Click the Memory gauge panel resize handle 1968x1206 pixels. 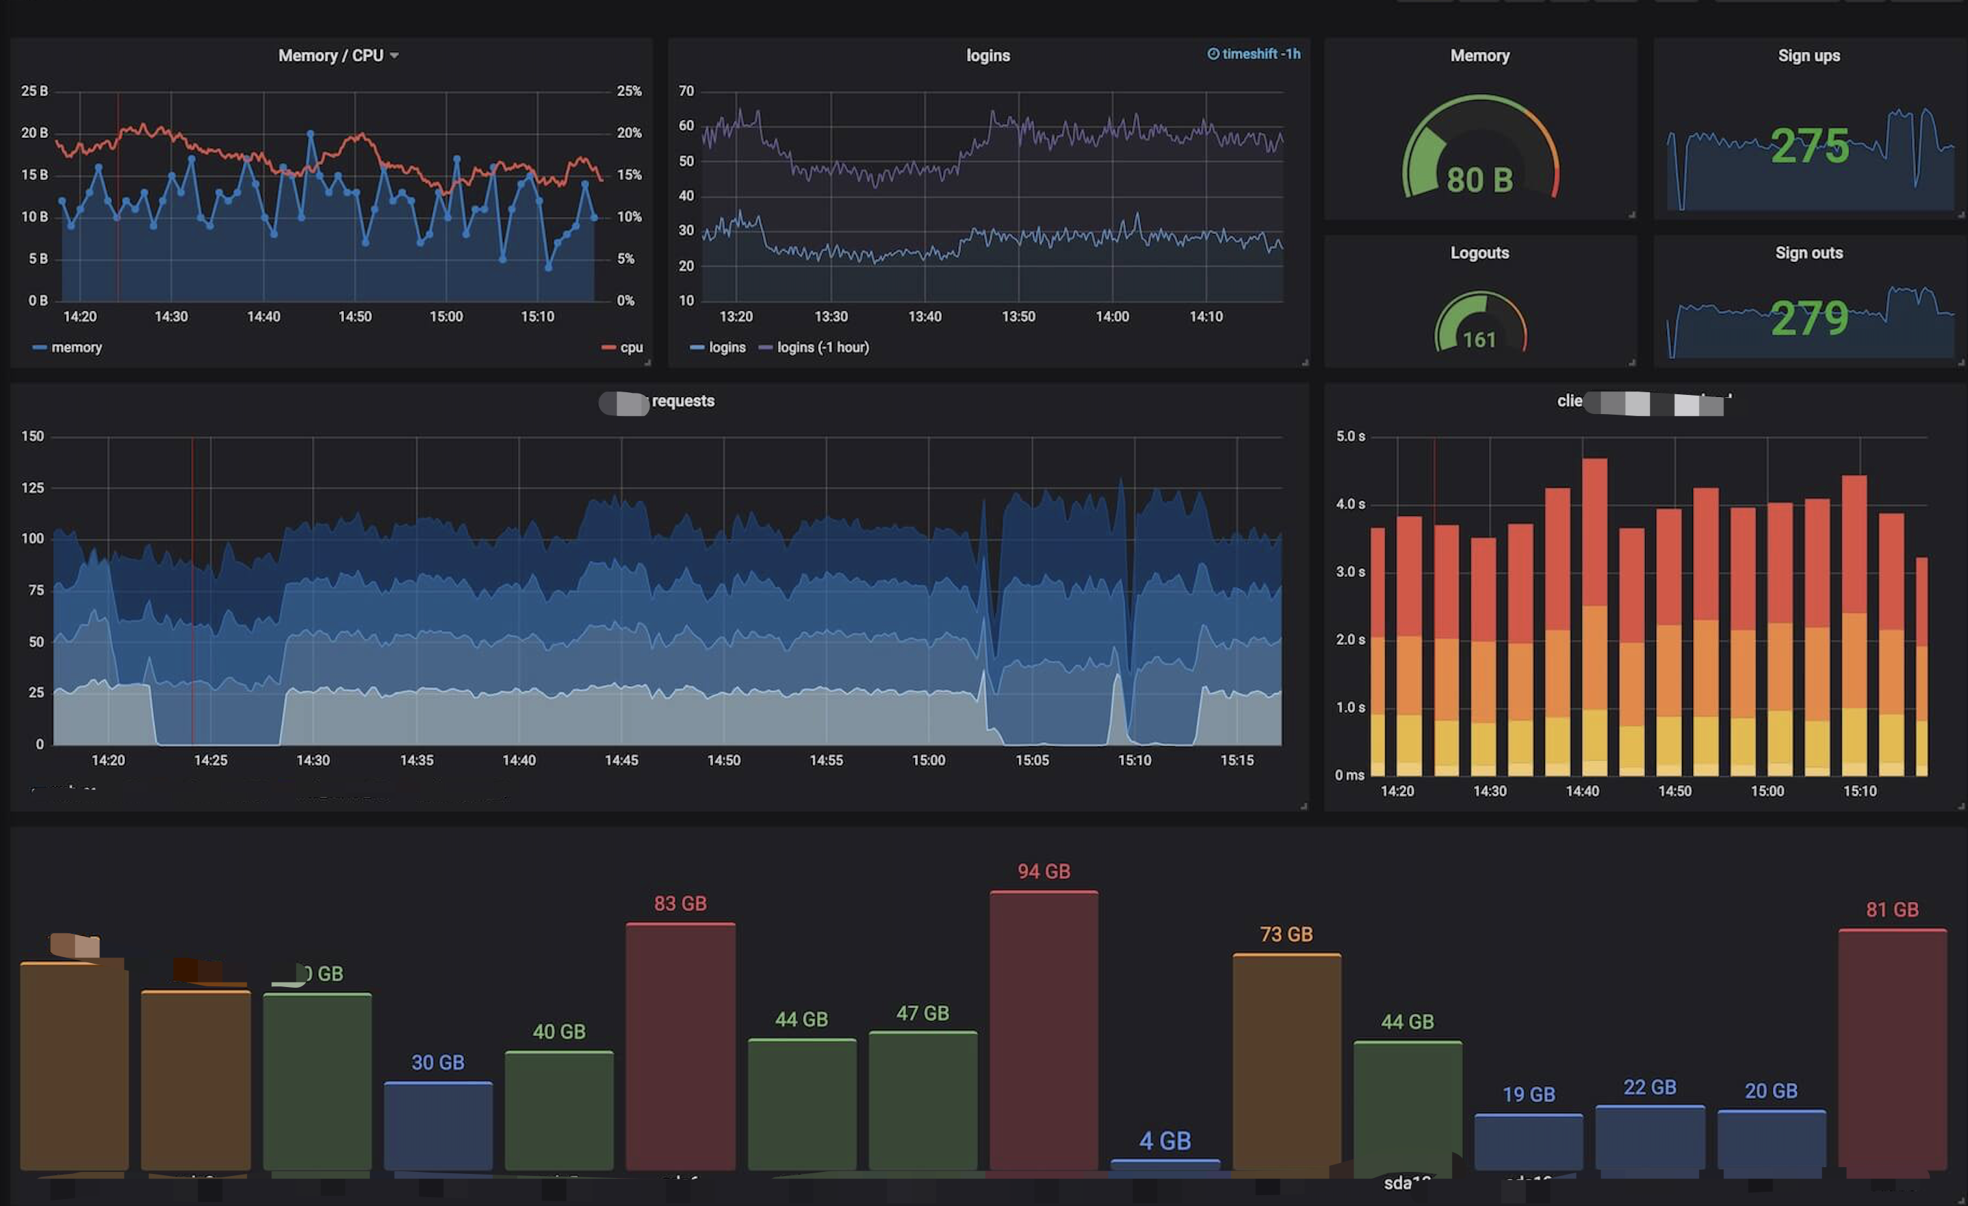pyautogui.click(x=1632, y=215)
